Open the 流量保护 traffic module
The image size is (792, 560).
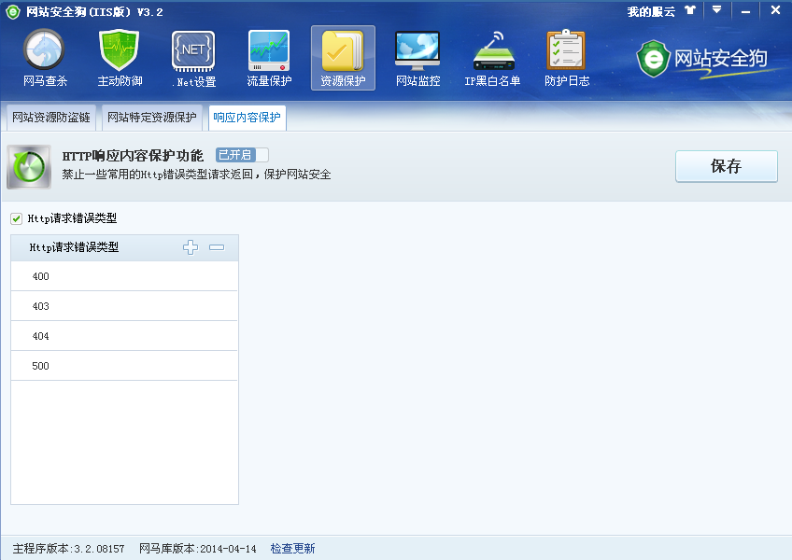coord(269,58)
